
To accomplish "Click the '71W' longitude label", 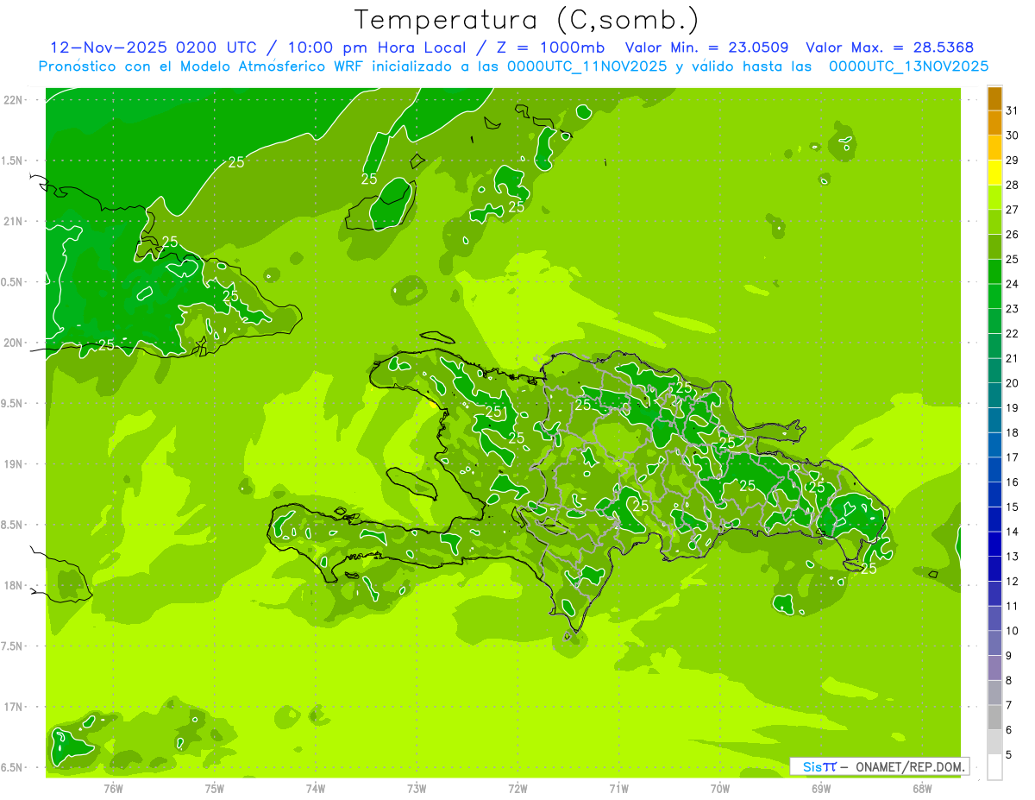I will pyautogui.click(x=618, y=788).
